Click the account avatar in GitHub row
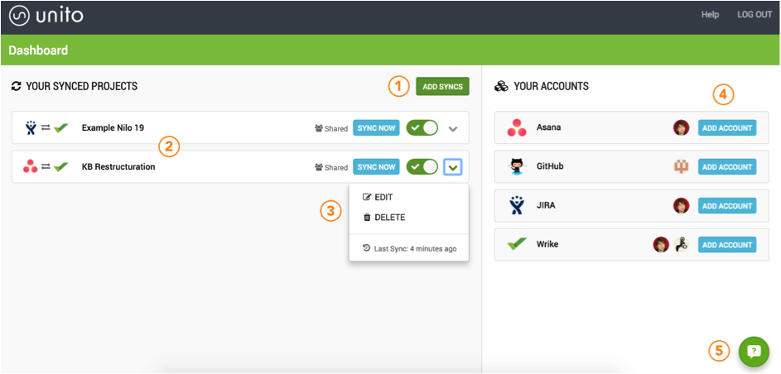 [x=681, y=166]
